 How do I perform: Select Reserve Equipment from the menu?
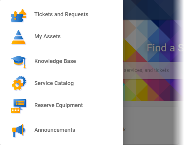tap(61, 105)
